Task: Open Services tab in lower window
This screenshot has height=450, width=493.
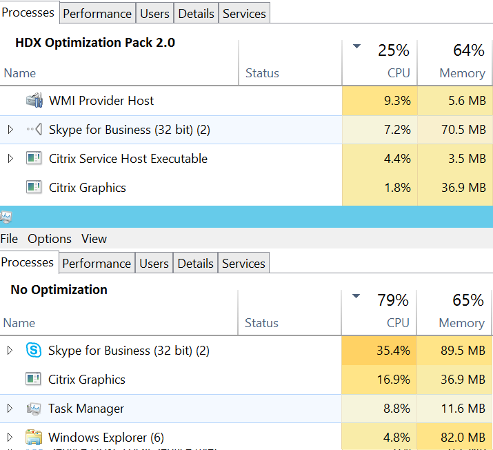Action: pyautogui.click(x=243, y=264)
